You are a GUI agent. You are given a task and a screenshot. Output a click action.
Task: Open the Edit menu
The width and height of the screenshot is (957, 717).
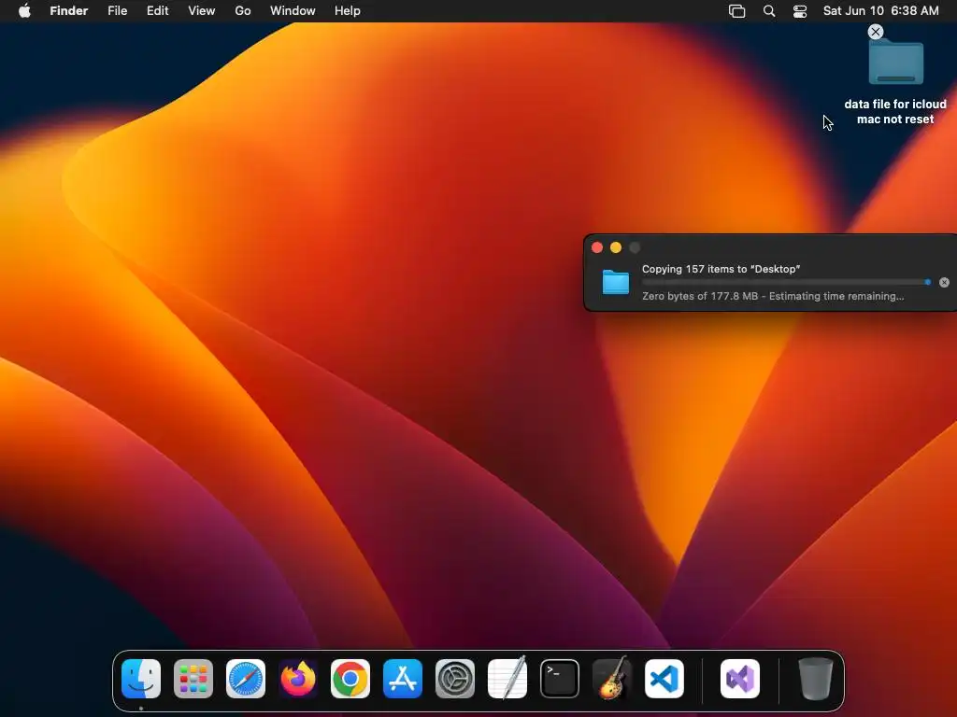pos(157,11)
